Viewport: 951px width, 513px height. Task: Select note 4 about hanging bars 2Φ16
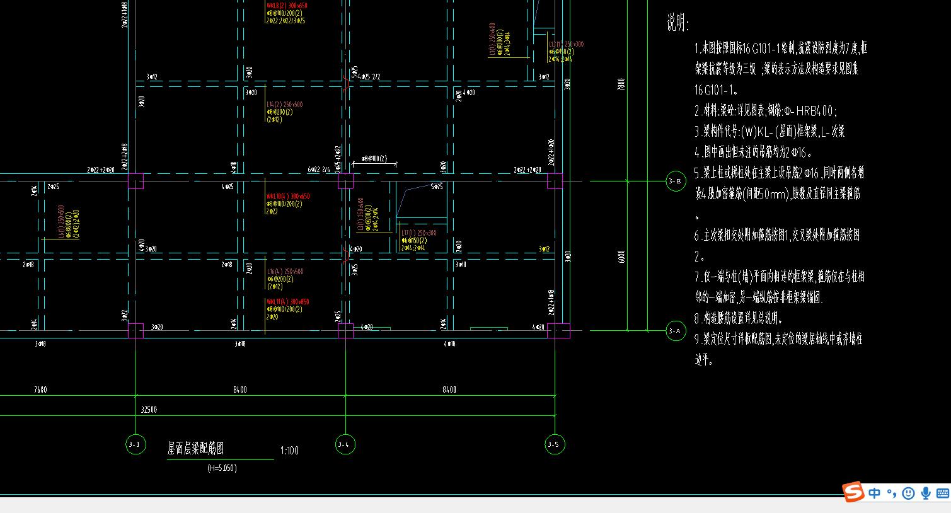[753, 152]
